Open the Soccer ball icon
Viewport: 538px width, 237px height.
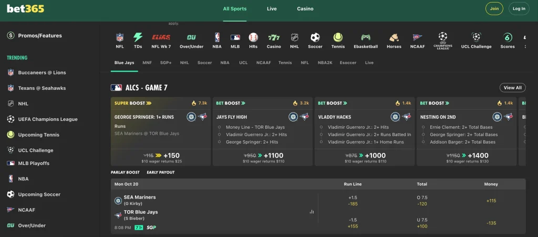(315, 38)
